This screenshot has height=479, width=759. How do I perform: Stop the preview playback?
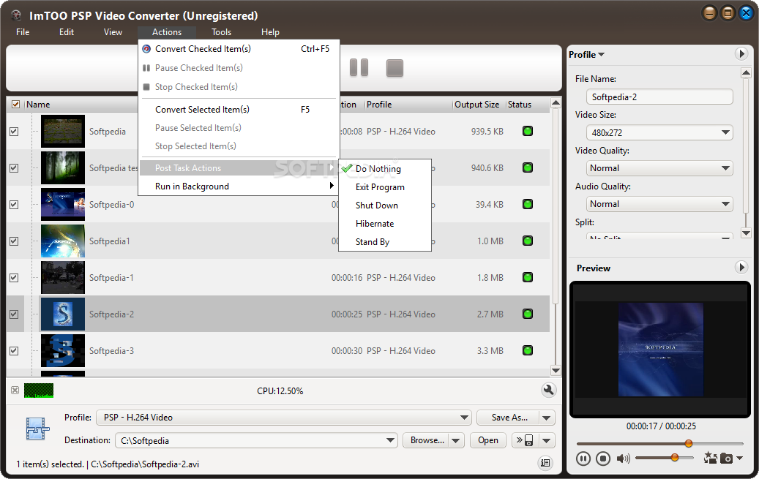[602, 459]
